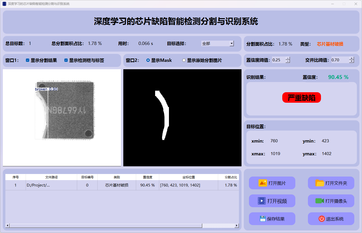The image size is (362, 233).
Task: Toggle the 显示检测框与标签 checkbox
Action: (x=66, y=60)
